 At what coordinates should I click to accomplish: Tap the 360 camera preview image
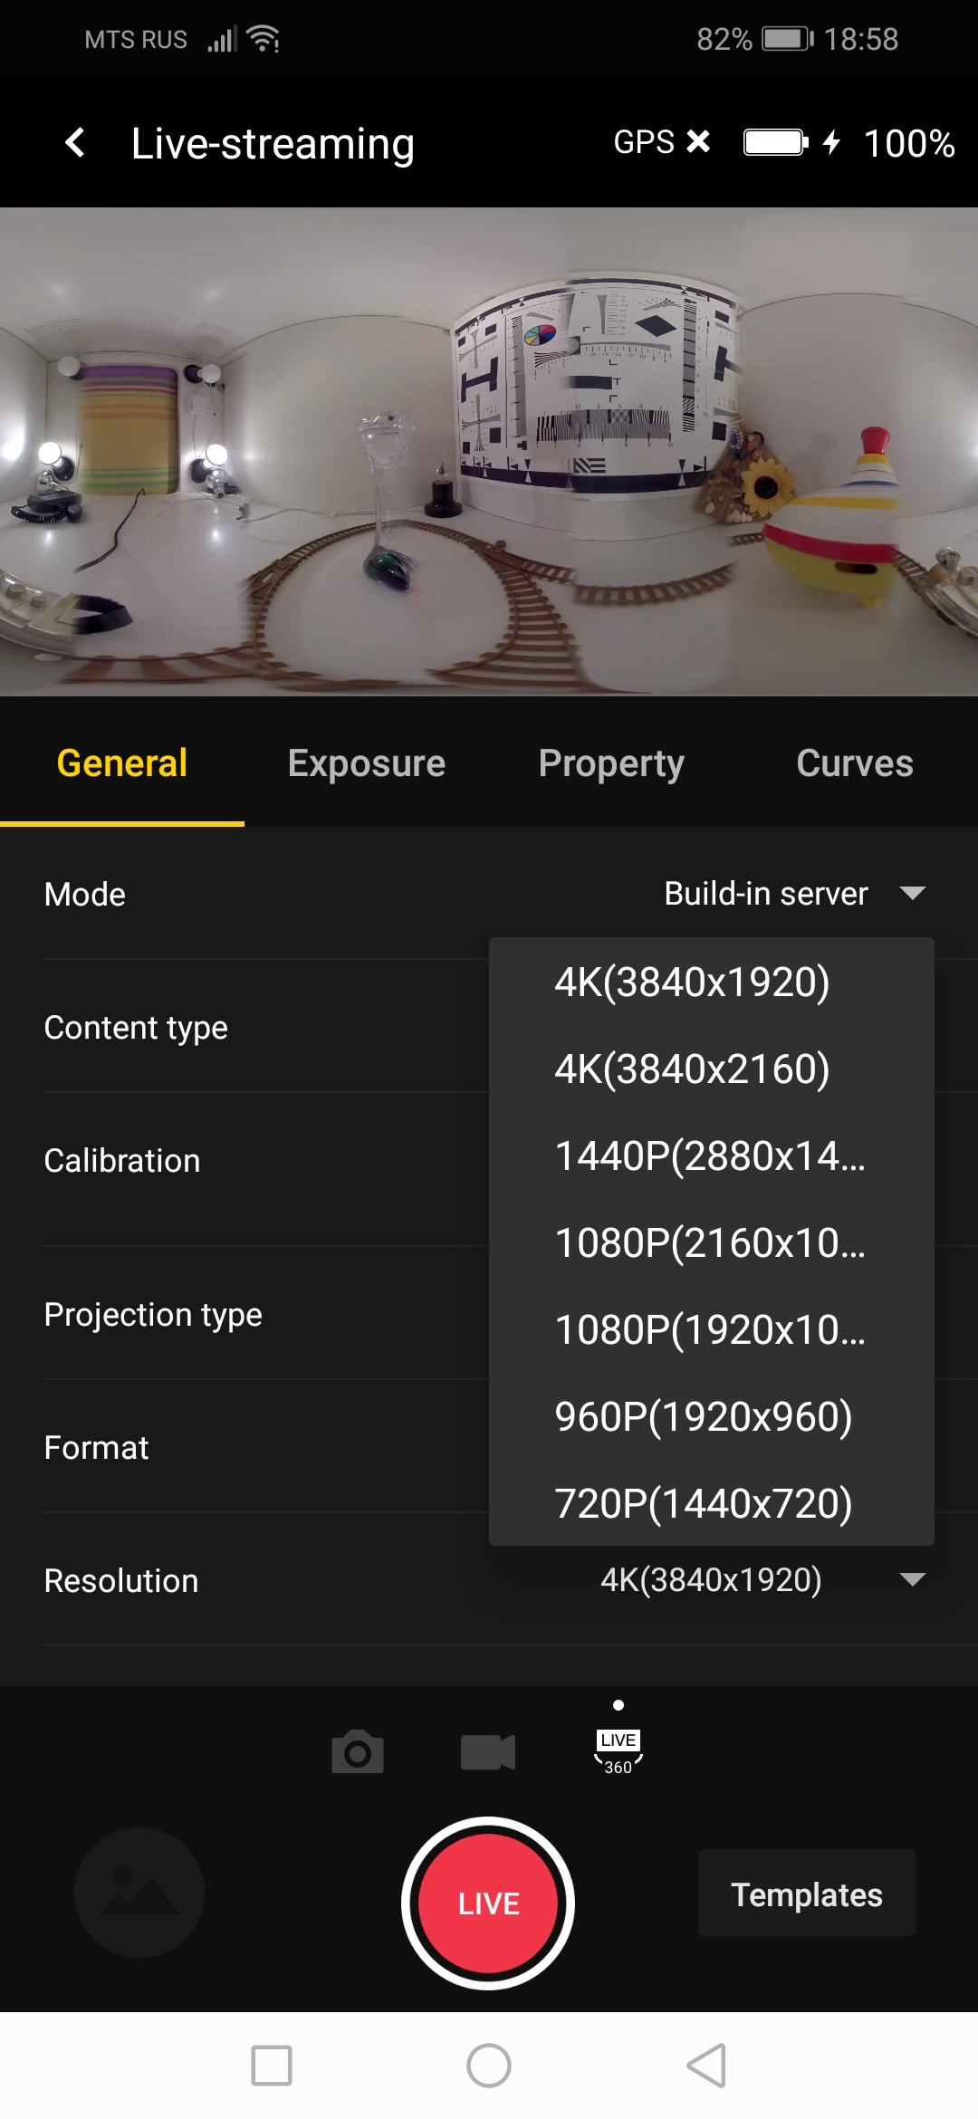click(x=489, y=451)
